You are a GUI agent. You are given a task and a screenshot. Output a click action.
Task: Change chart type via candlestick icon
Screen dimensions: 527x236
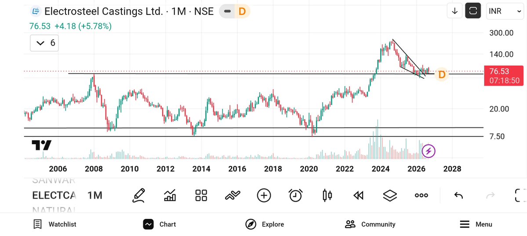coord(327,195)
